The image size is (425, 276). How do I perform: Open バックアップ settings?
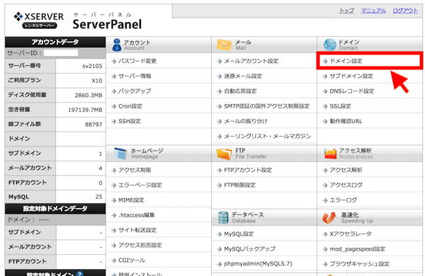pos(135,91)
